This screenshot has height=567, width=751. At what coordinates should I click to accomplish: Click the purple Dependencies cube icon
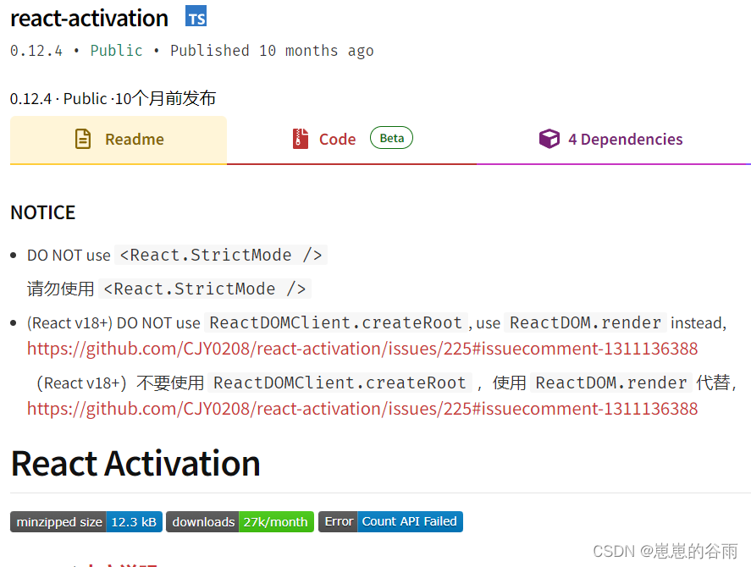pos(549,139)
